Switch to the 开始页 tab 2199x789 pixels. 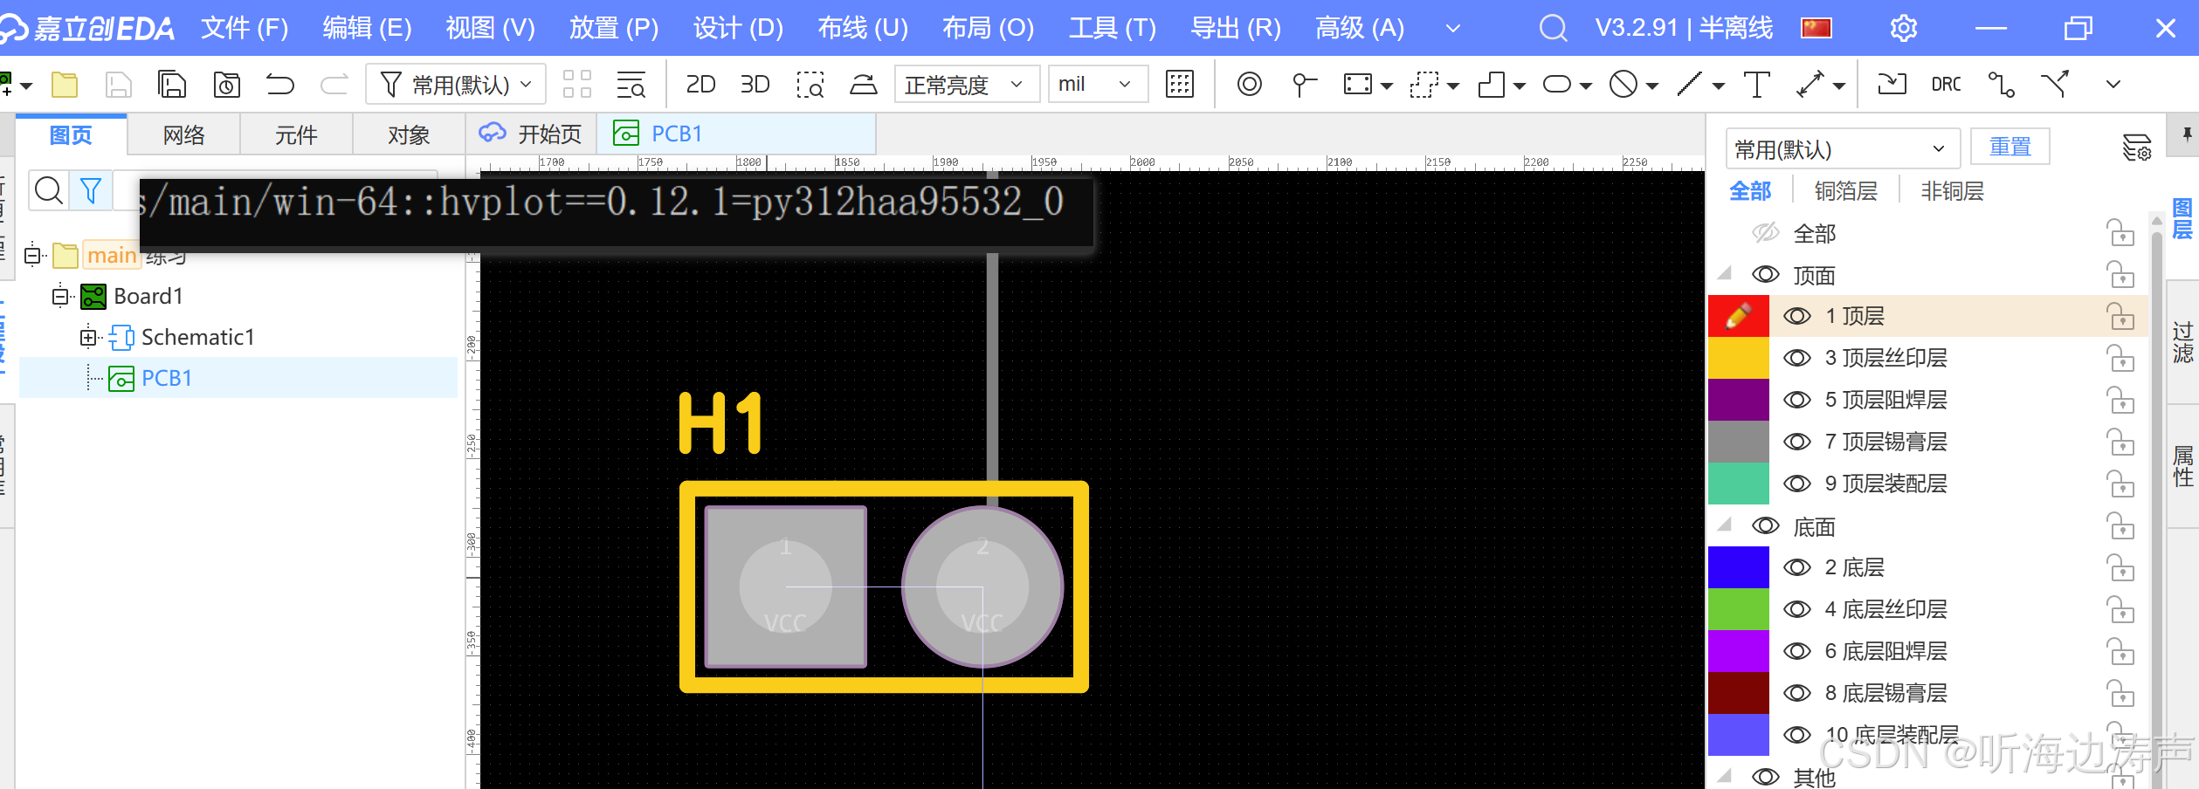(x=533, y=134)
